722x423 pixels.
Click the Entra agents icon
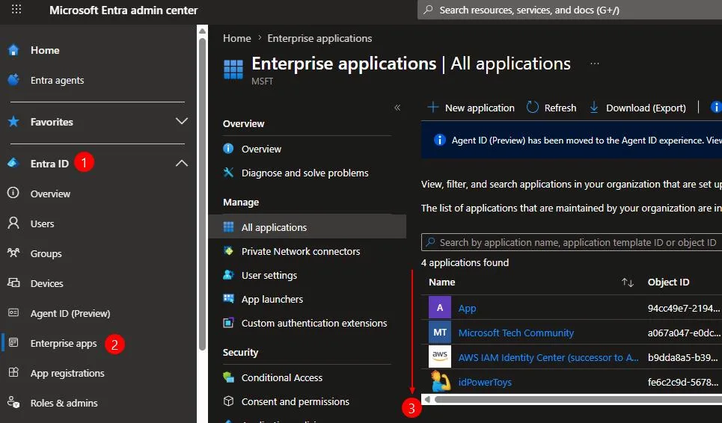click(13, 79)
